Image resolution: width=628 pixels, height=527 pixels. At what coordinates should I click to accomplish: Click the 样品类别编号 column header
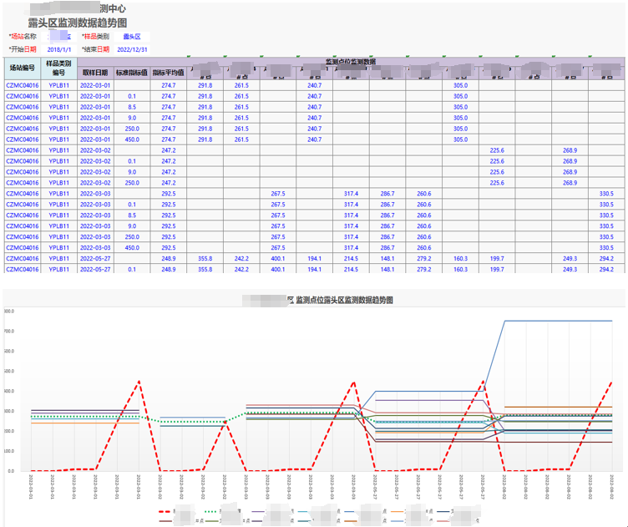58,67
